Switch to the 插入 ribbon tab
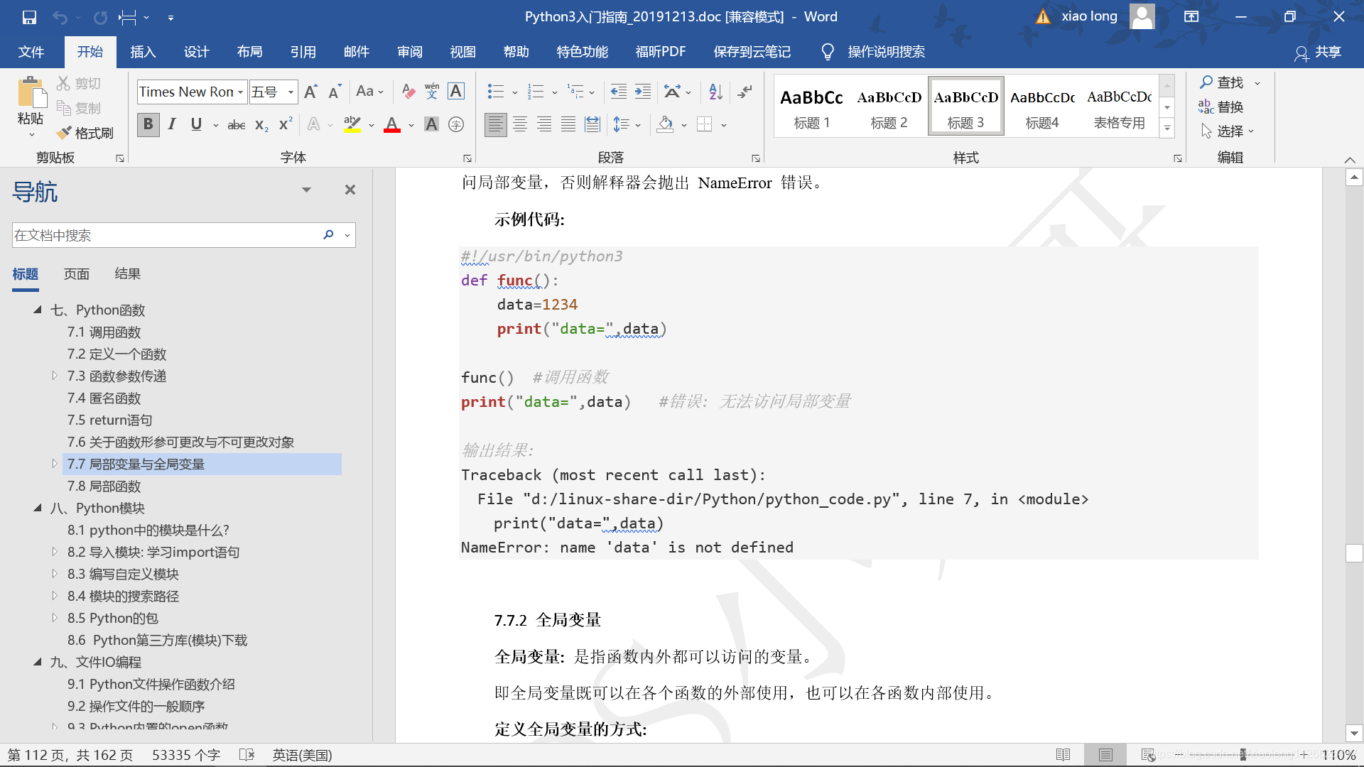This screenshot has height=767, width=1364. tap(142, 51)
